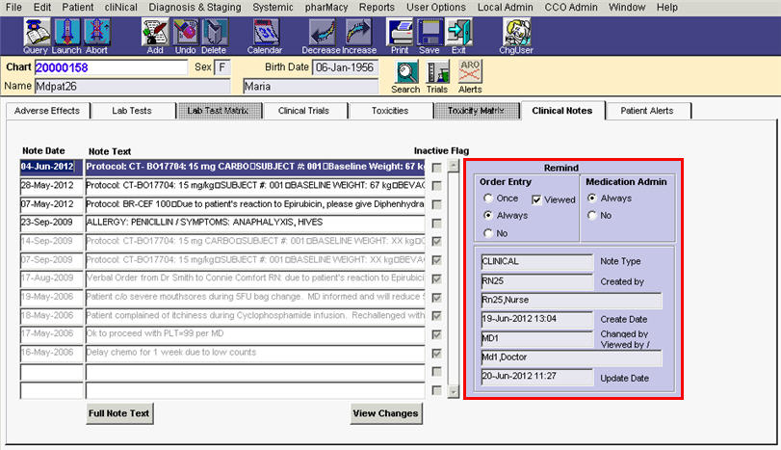Click the Save icon

pyautogui.click(x=430, y=35)
